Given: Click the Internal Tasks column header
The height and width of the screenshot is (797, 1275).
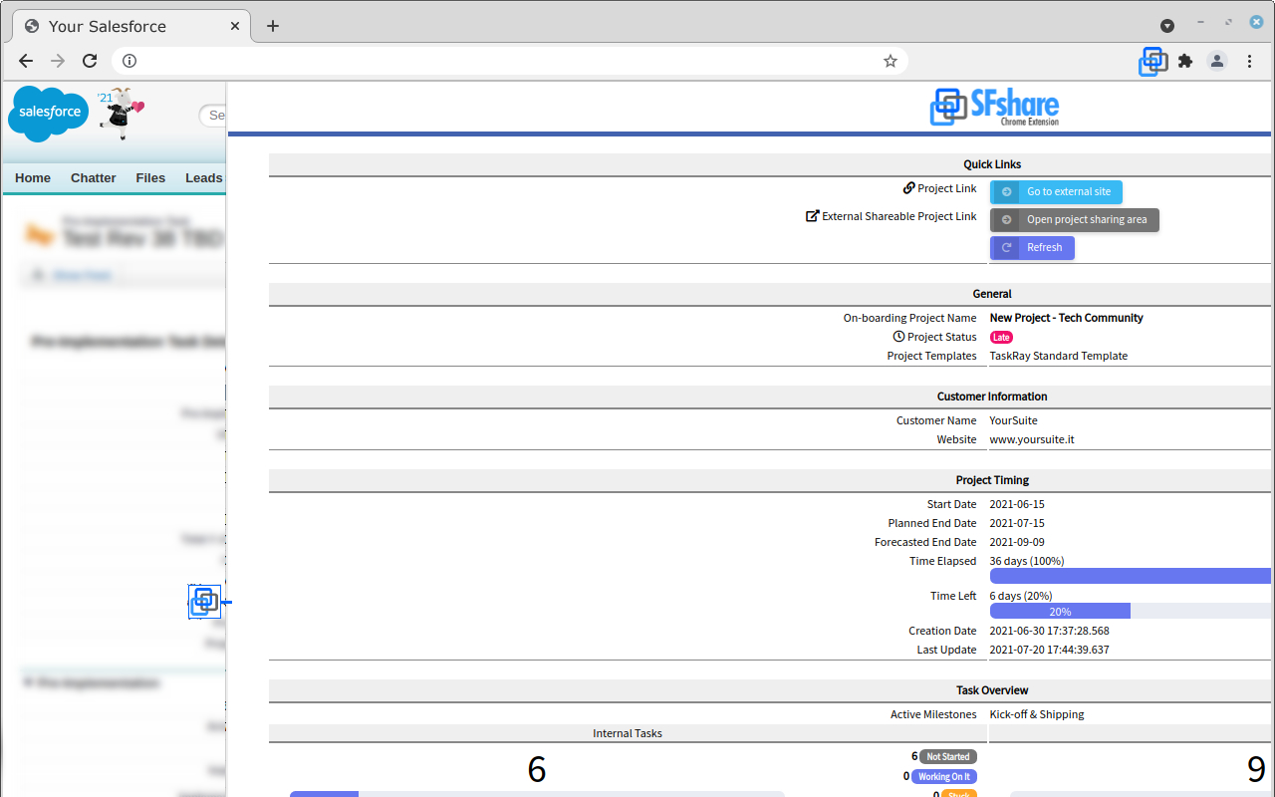Looking at the screenshot, I should tap(628, 733).
